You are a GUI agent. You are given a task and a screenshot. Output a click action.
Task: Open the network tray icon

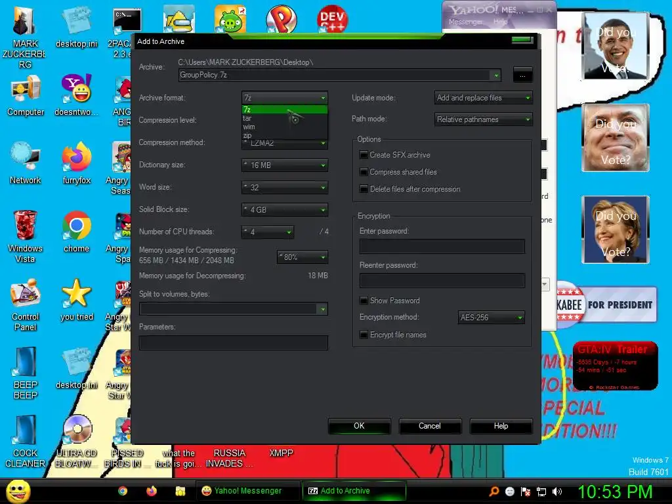(541, 492)
